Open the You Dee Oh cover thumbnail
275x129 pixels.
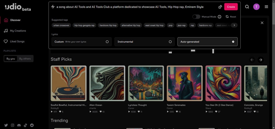click(223, 83)
